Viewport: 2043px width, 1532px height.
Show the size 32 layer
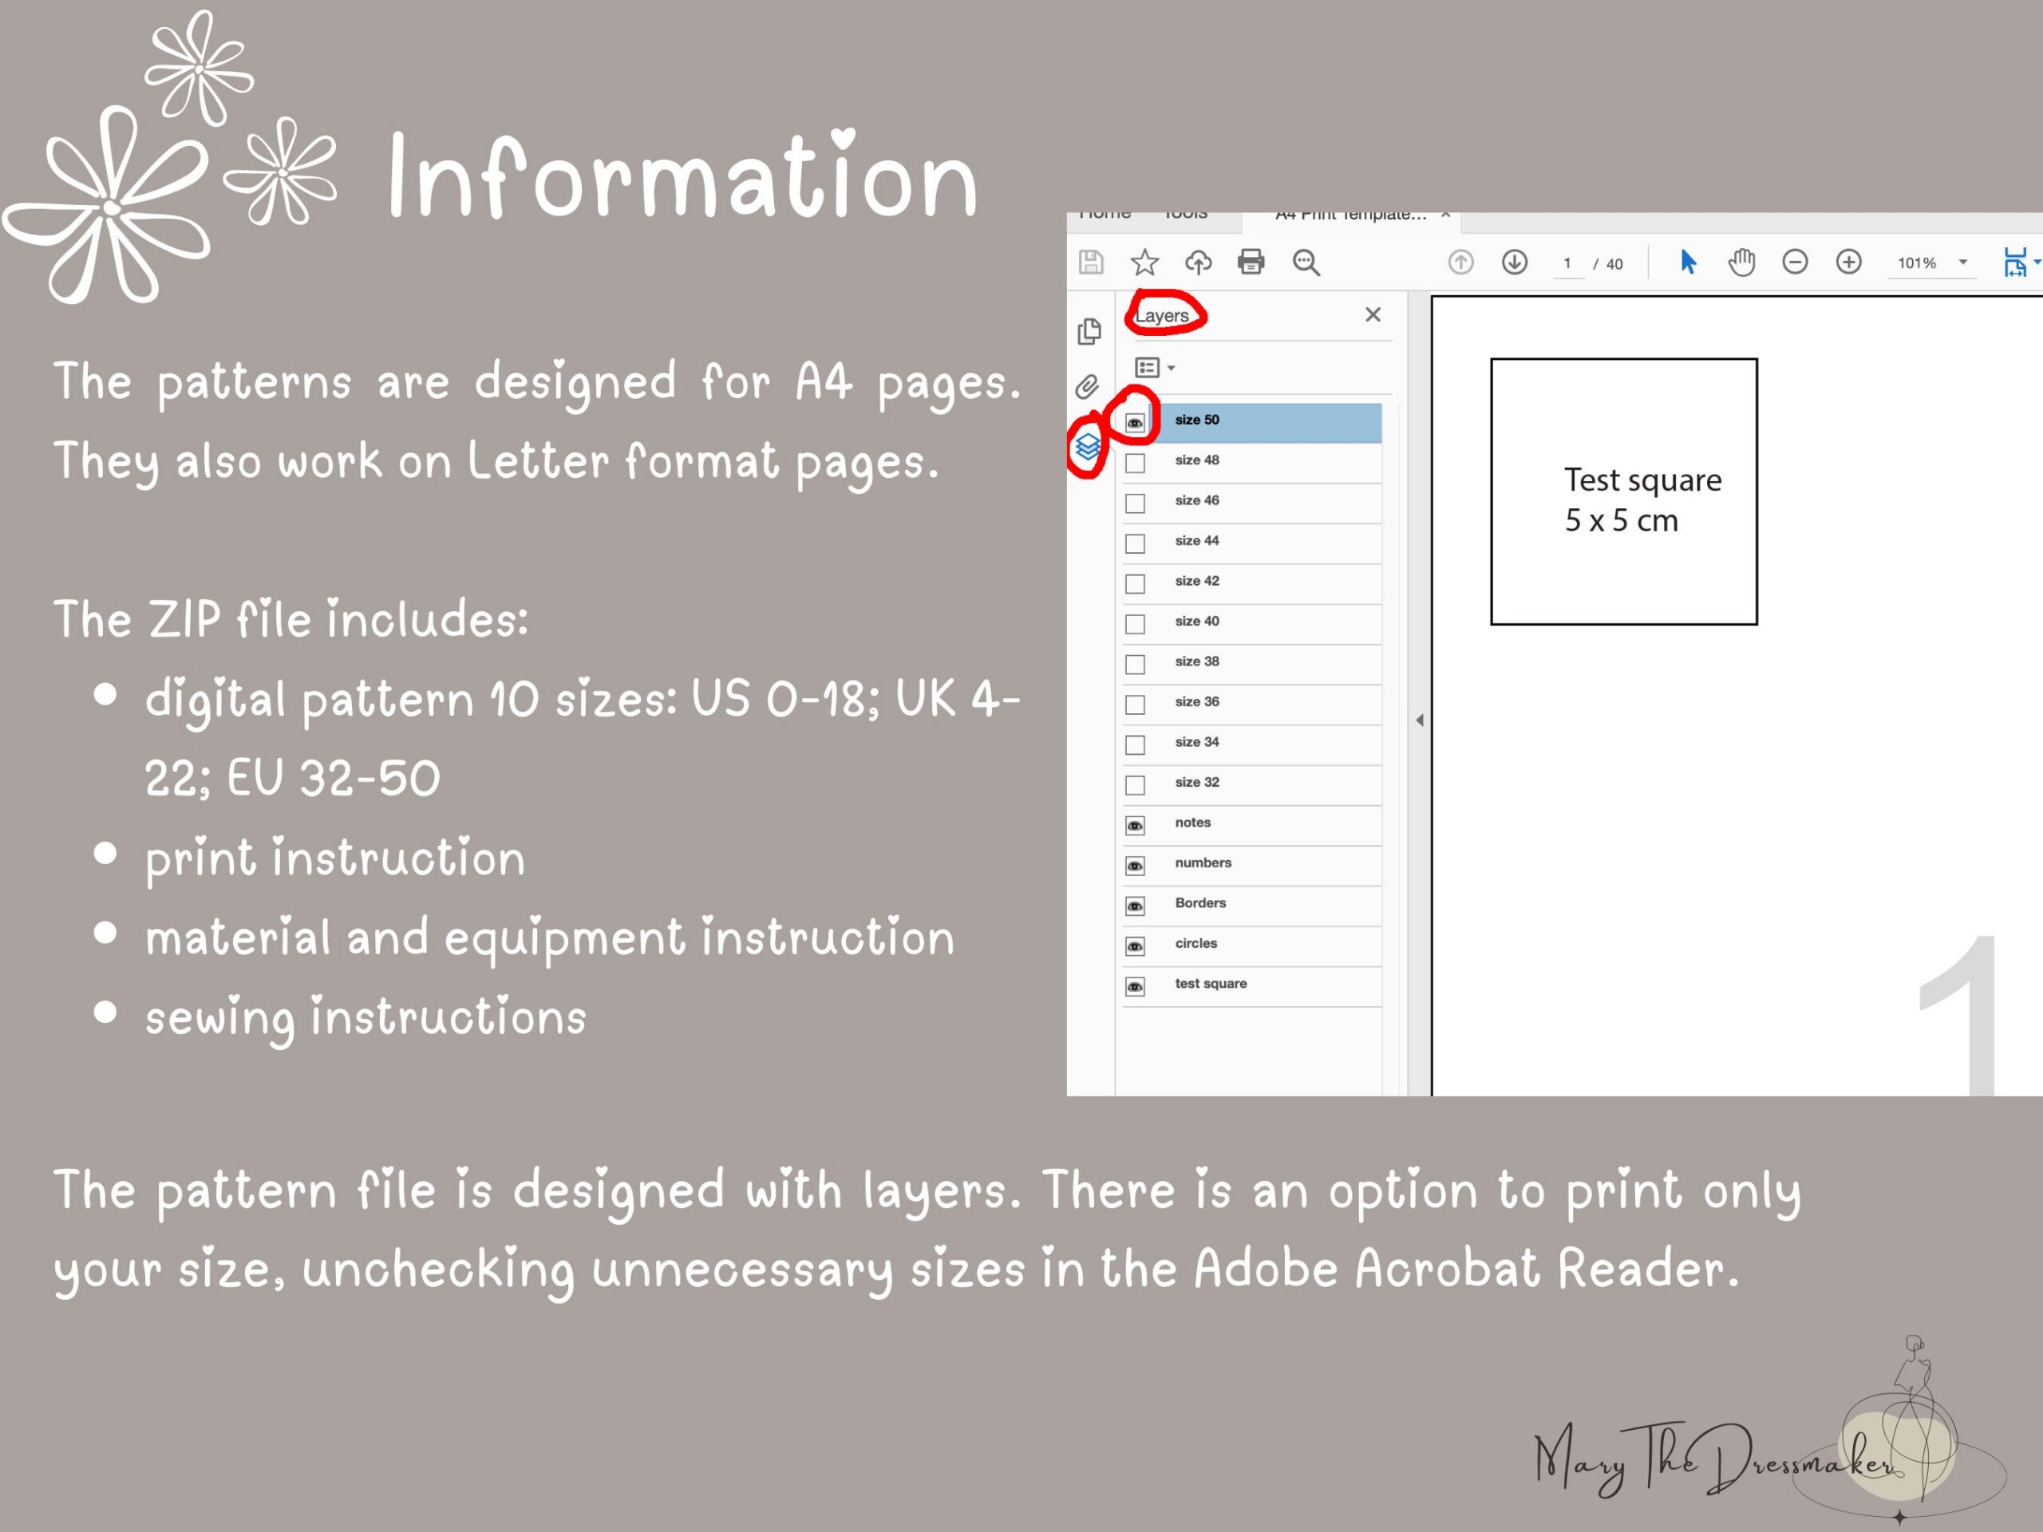point(1135,786)
